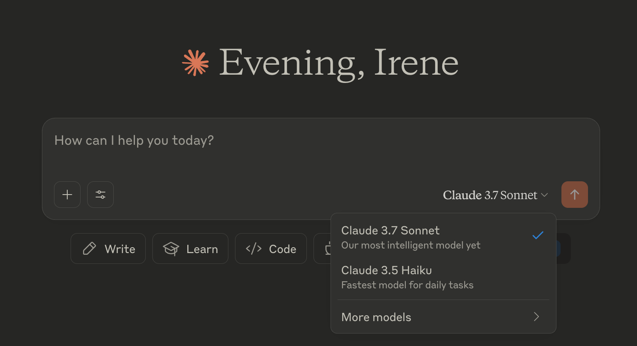Click the chevron next to the model name
637x346 pixels.
pos(544,195)
